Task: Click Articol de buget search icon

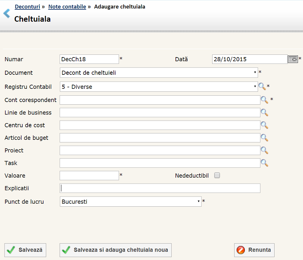Action: (x=264, y=138)
